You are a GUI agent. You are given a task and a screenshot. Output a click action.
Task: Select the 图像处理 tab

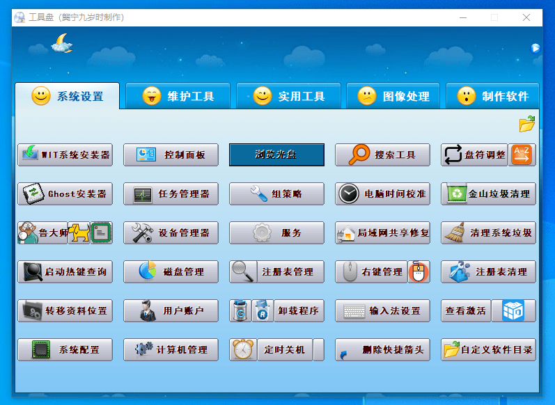[393, 96]
